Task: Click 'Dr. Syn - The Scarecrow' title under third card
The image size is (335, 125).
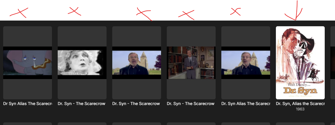Action: tap(136, 104)
